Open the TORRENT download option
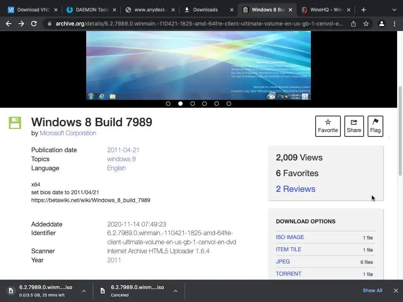Viewport: 403px width, 302px height. pos(288,274)
